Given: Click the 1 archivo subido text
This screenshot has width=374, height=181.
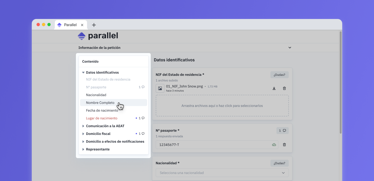Looking at the screenshot, I should click(x=167, y=80).
